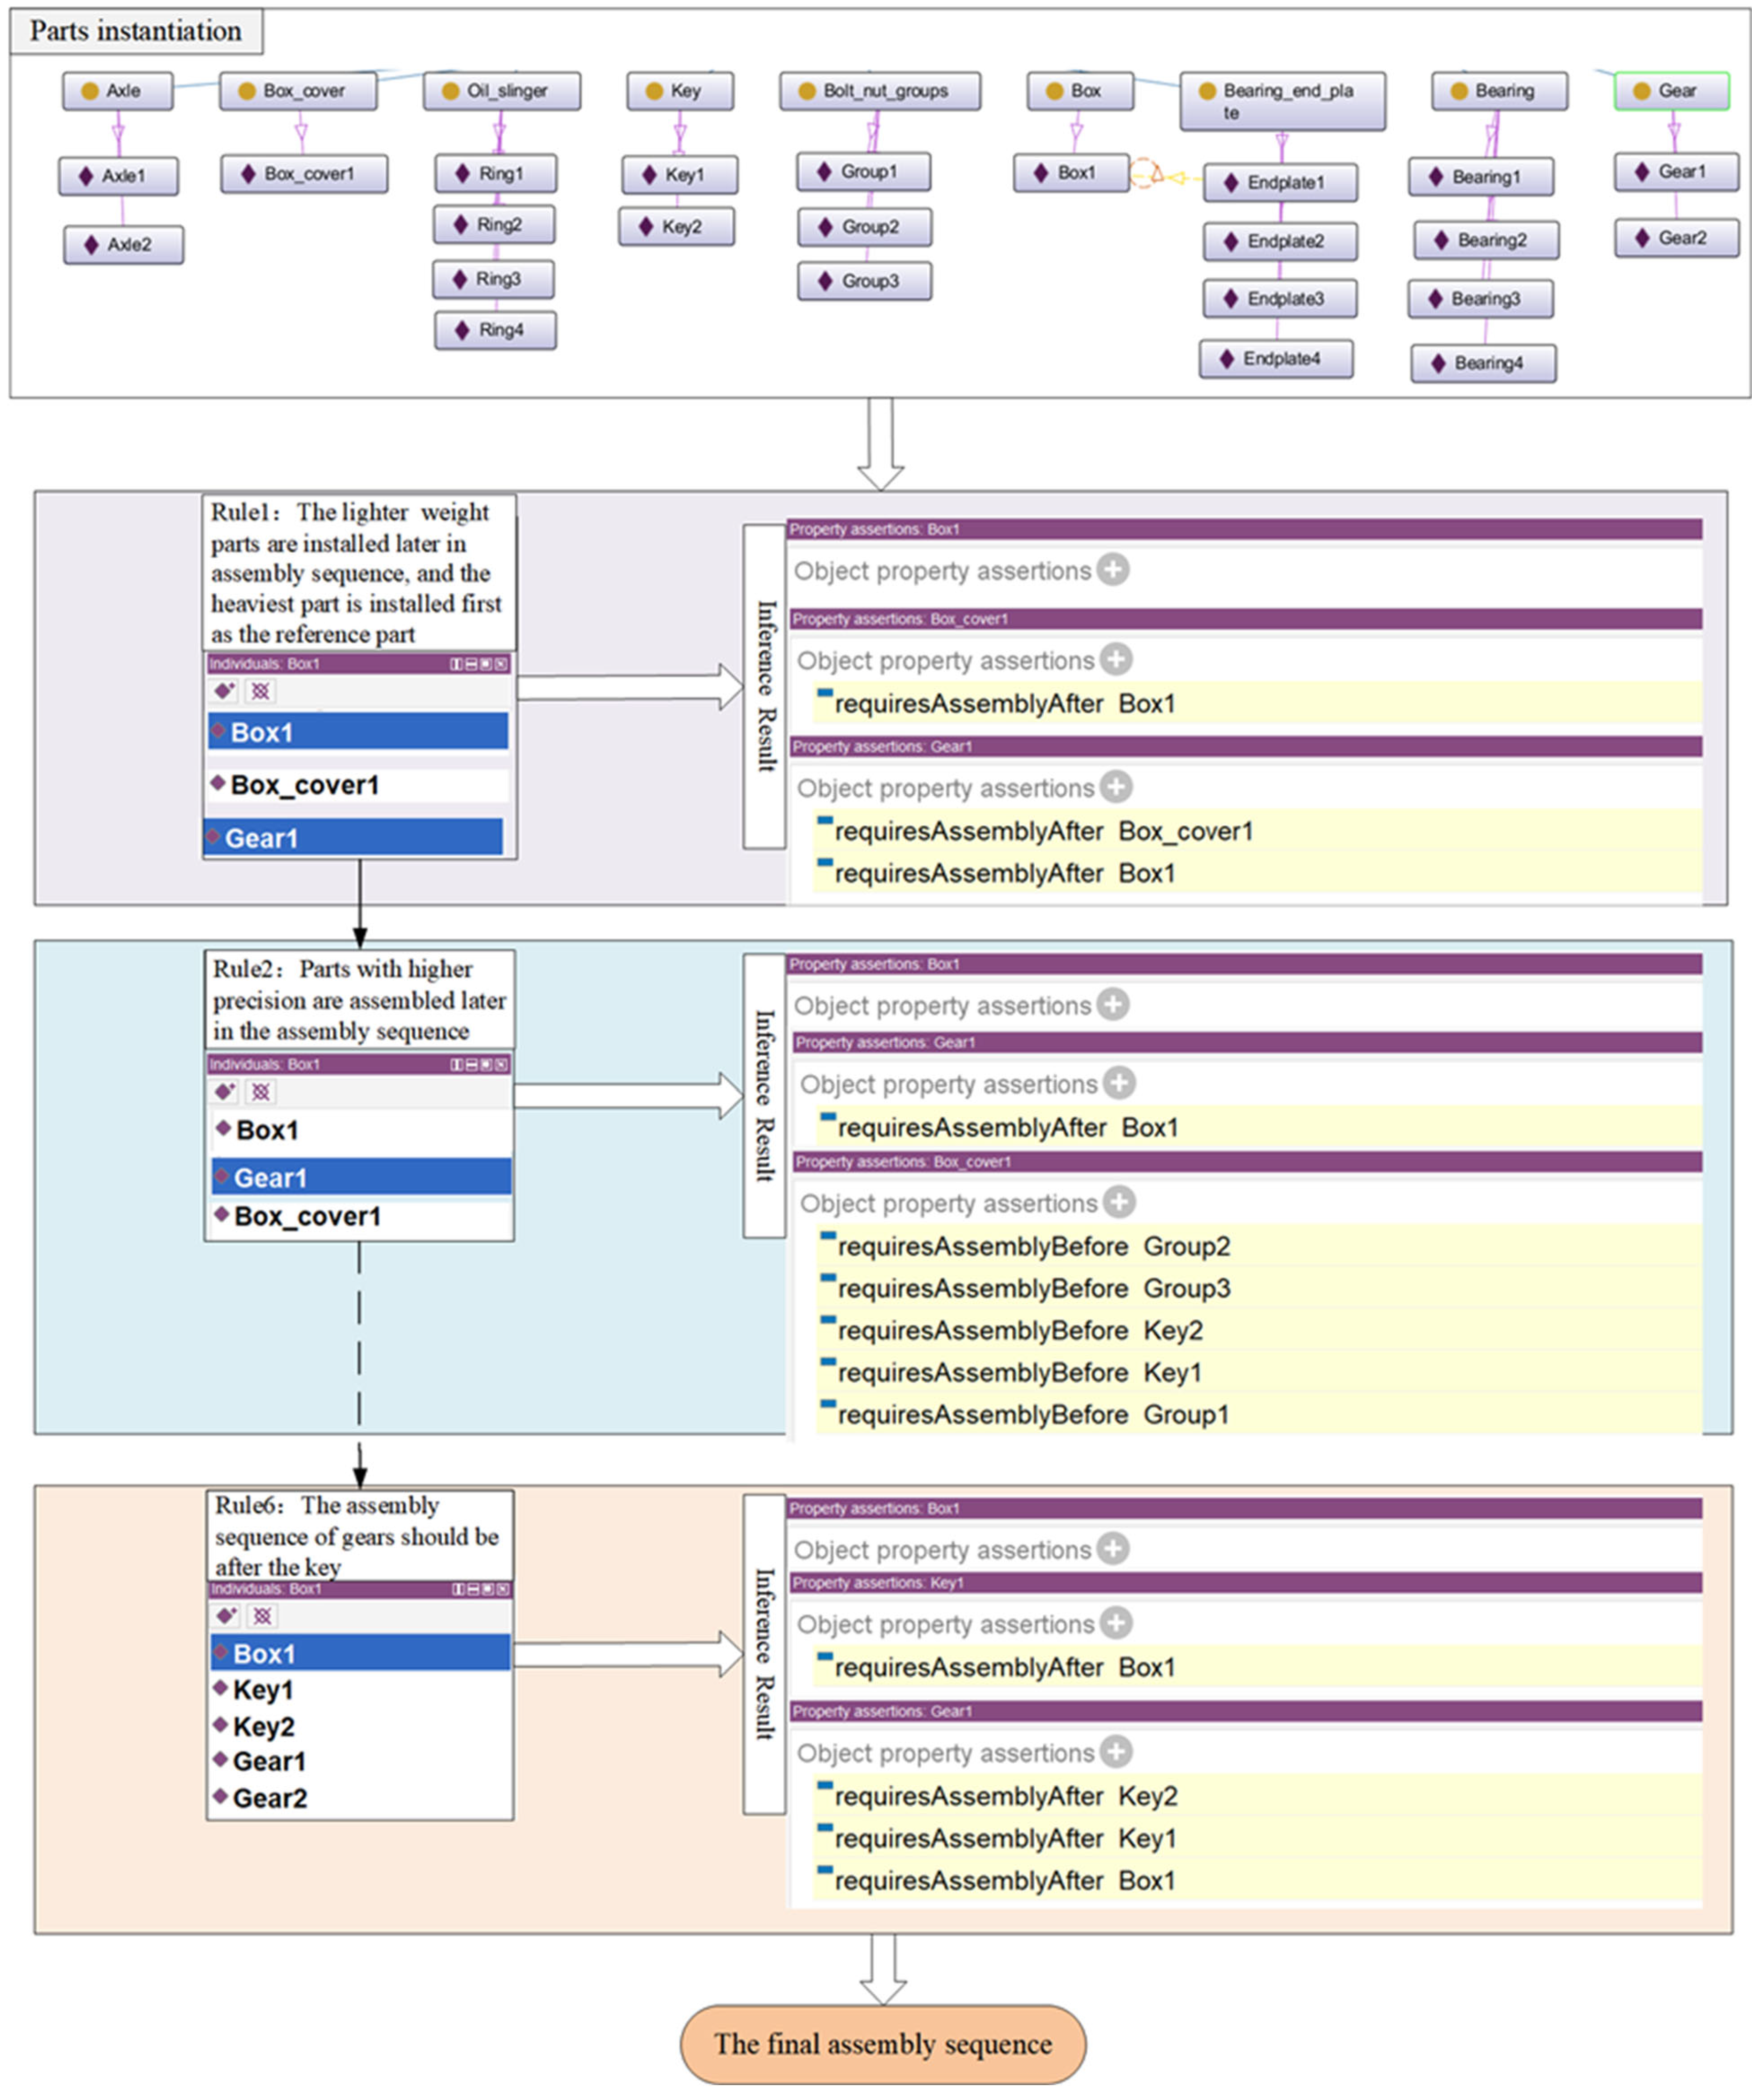Click plus icon for Box_cover1 assertions in Rule2 results

point(1119,1202)
